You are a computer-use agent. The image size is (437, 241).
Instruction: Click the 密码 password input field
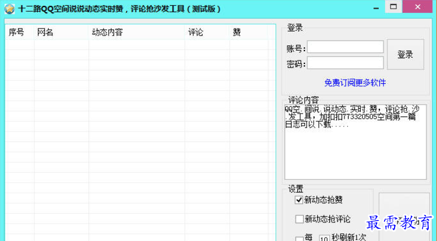click(x=345, y=63)
